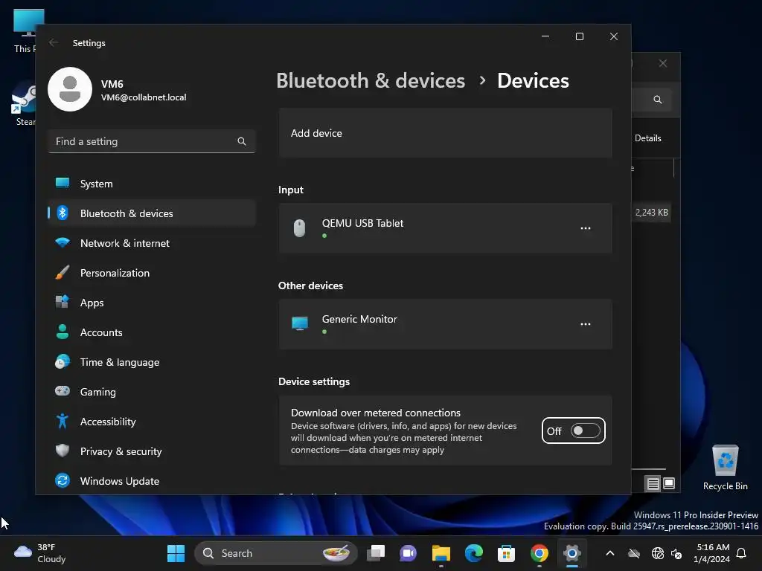Click the Accessibility figure icon
The image size is (762, 571).
point(63,421)
